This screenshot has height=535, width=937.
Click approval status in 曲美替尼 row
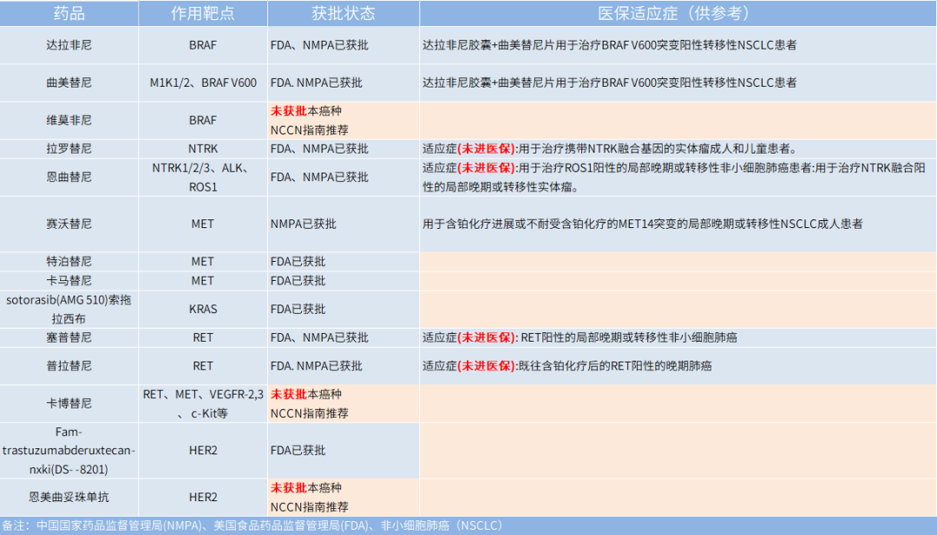coord(316,82)
